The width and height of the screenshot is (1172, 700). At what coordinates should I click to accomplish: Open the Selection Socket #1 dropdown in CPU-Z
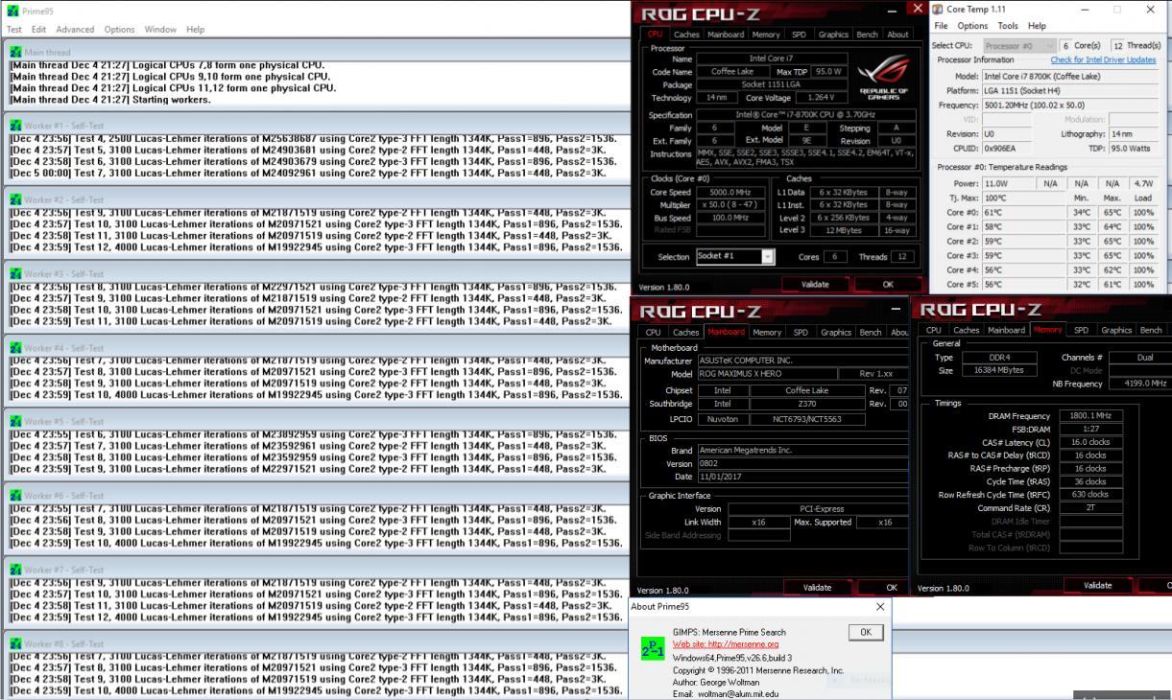point(768,257)
